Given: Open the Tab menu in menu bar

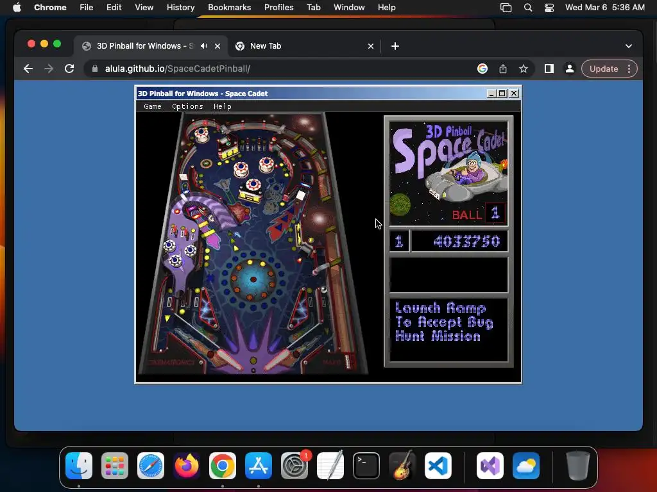Looking at the screenshot, I should [313, 8].
